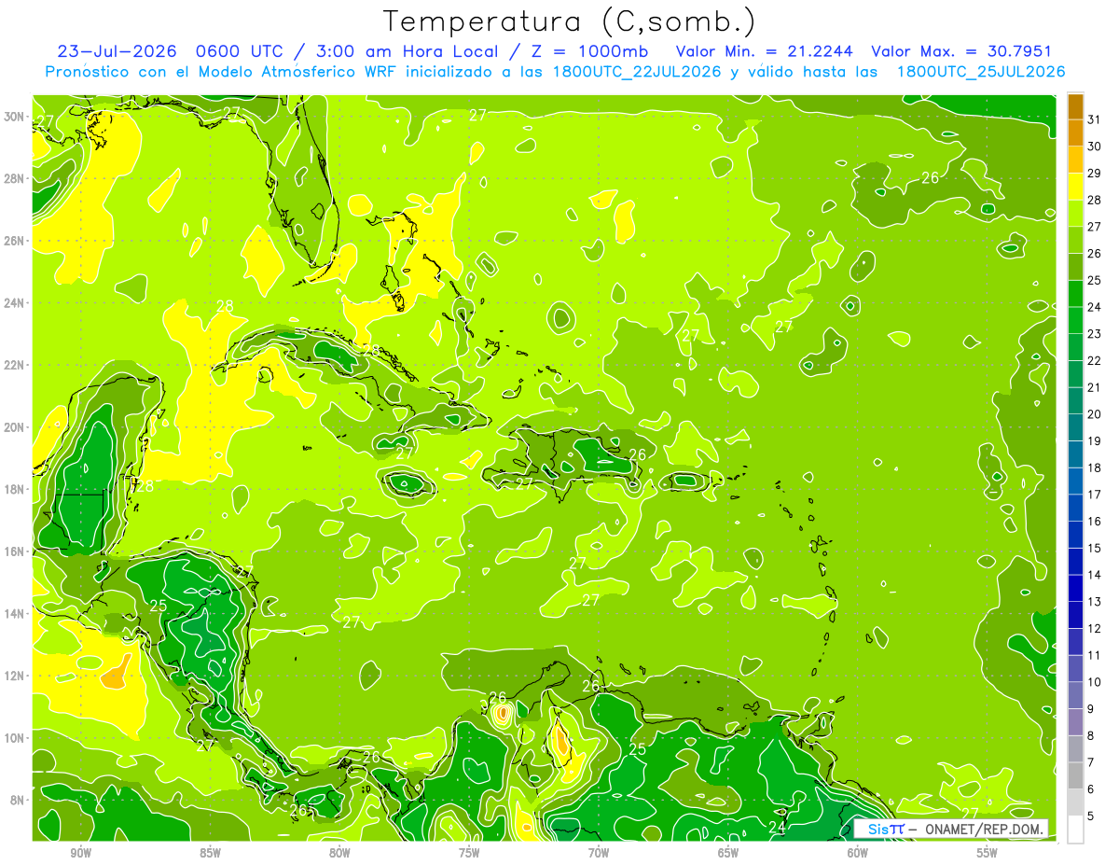Click the '16N' latitude axis label

click(x=14, y=551)
